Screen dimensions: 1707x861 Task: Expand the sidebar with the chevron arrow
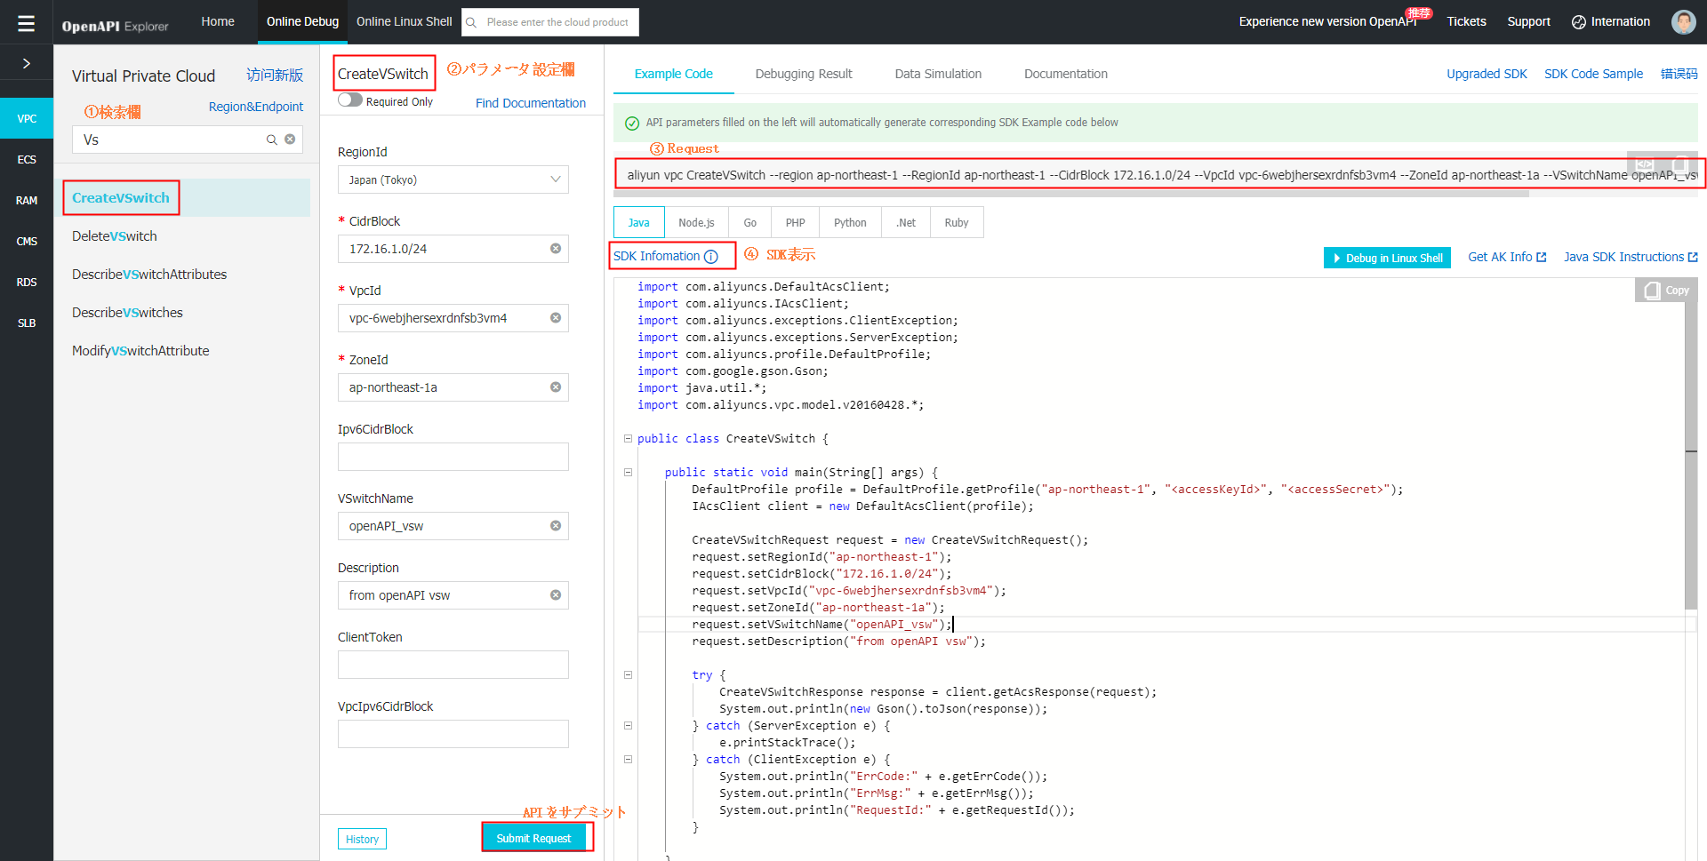[27, 63]
